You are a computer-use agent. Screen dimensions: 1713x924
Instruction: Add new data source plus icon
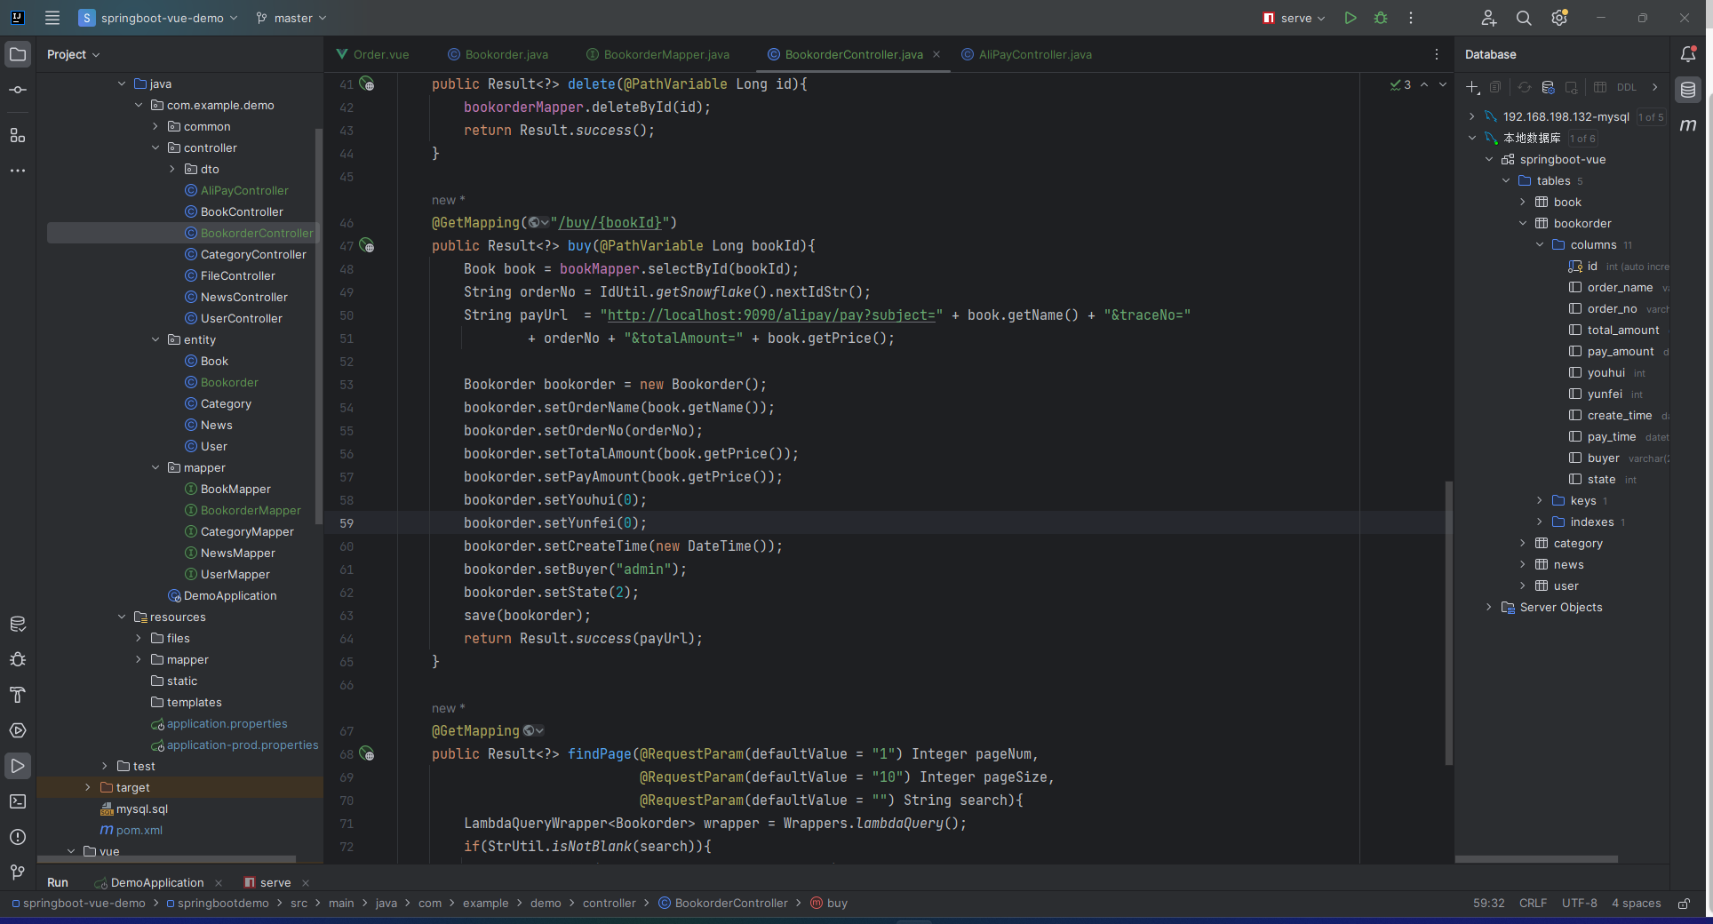pos(1472,87)
